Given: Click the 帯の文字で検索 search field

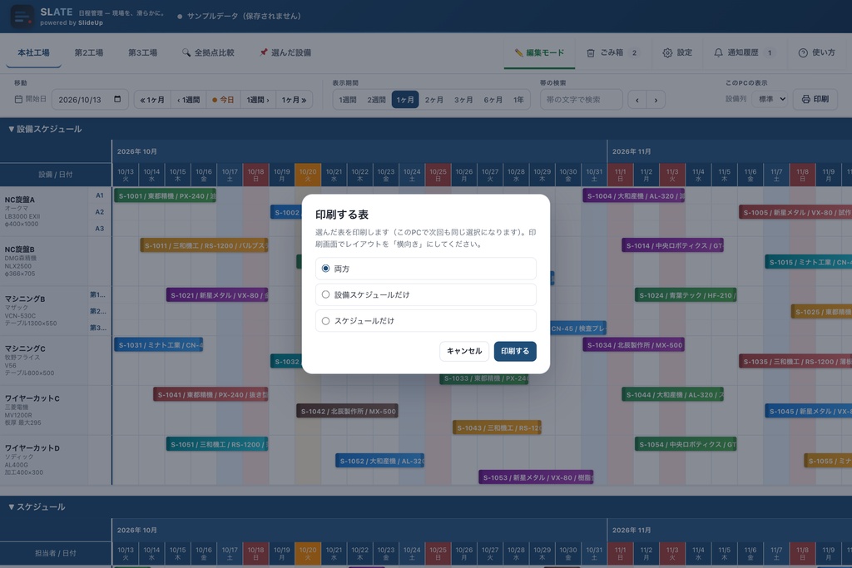Looking at the screenshot, I should point(582,100).
